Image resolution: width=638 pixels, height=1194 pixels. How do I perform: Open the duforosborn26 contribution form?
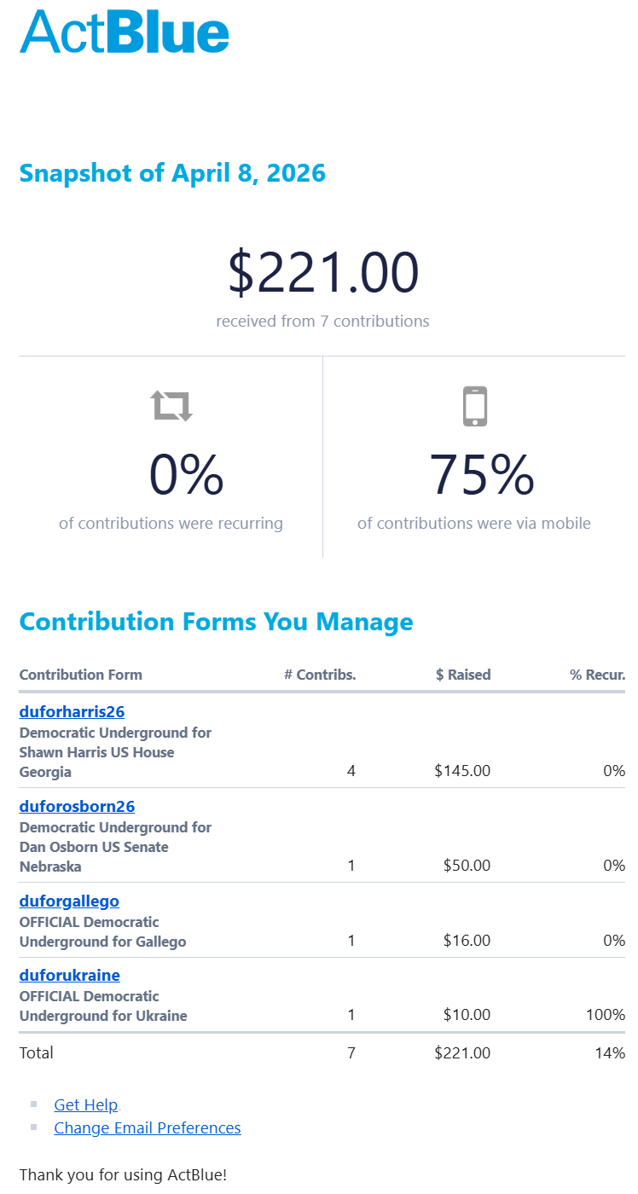[77, 807]
